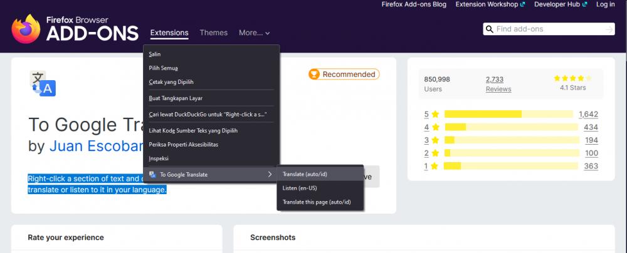Image resolution: width=627 pixels, height=253 pixels.
Task: Click the Firefox Add-ons logo
Action: (75, 29)
